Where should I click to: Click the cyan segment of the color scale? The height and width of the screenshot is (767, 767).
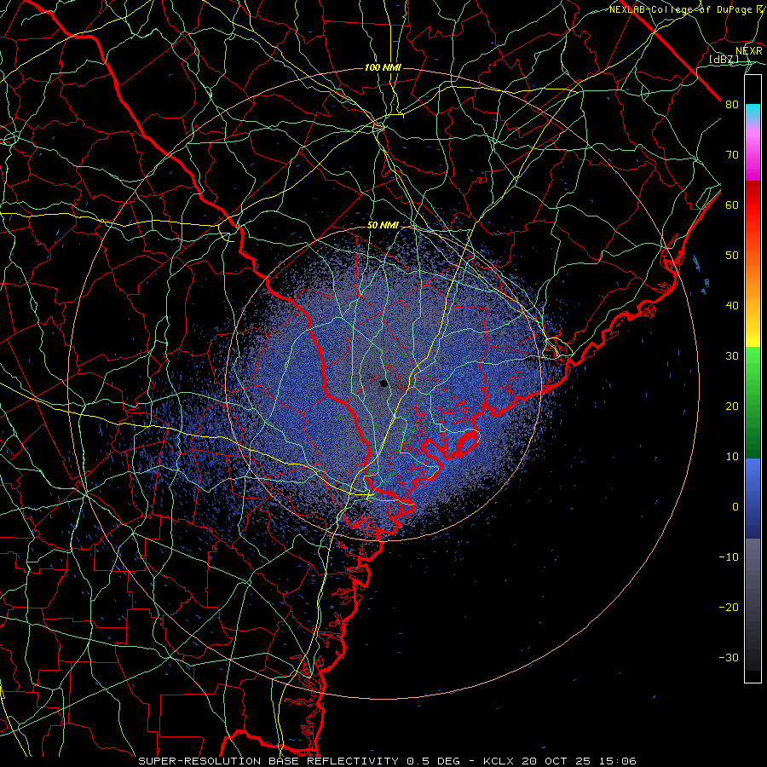(x=753, y=112)
